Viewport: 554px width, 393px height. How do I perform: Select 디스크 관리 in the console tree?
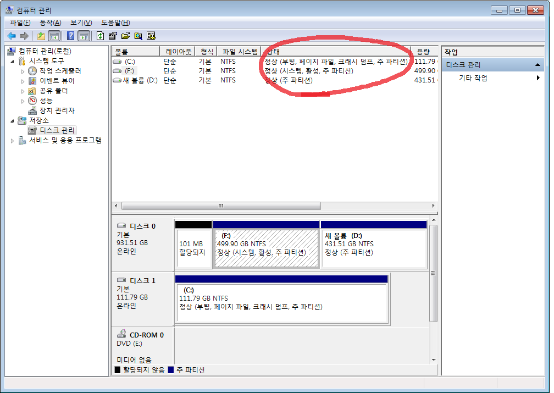tap(57, 130)
